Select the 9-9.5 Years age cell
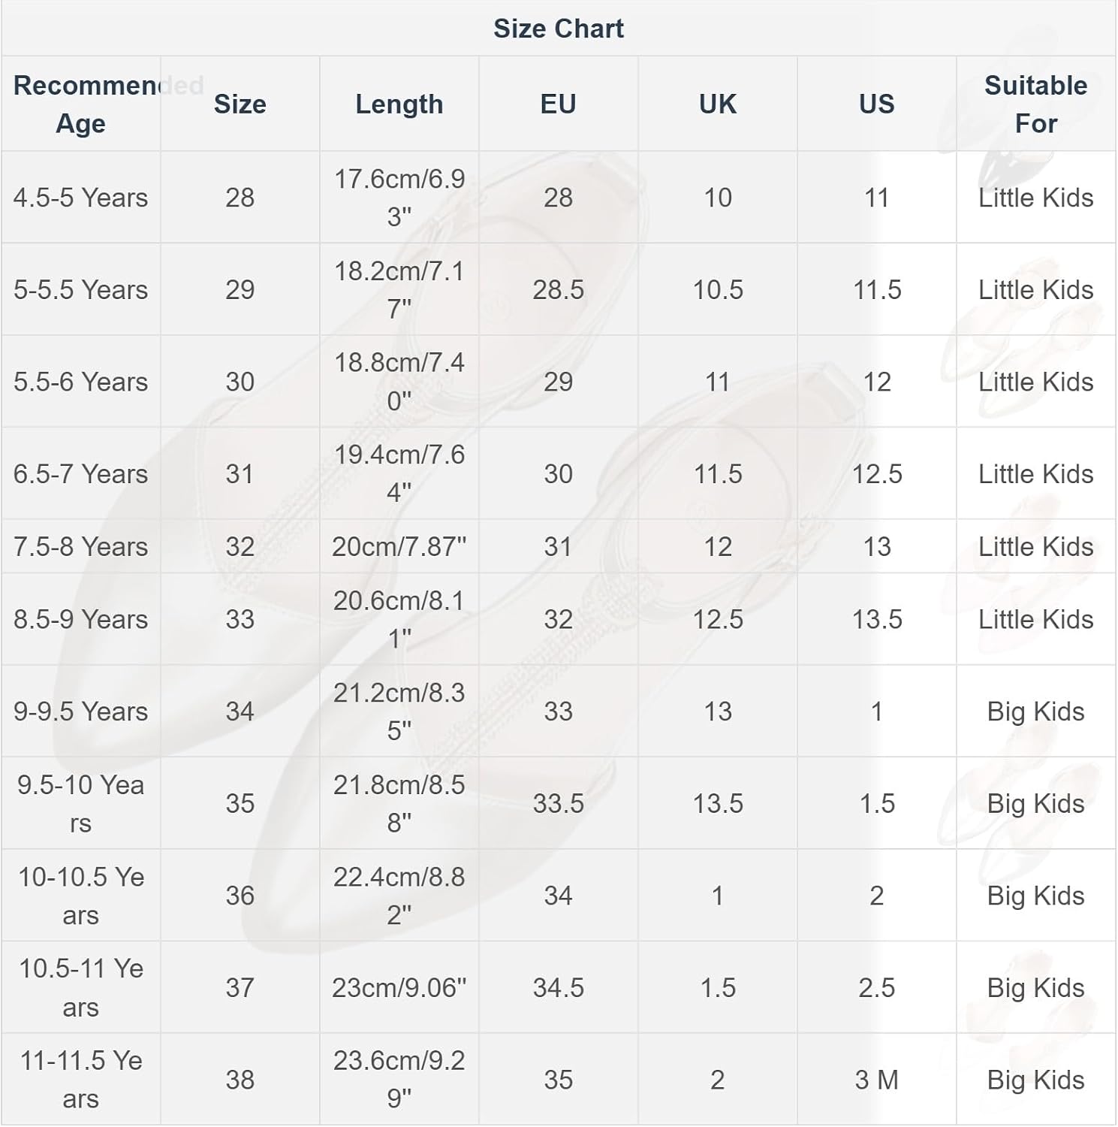1118x1127 pixels. (x=81, y=712)
